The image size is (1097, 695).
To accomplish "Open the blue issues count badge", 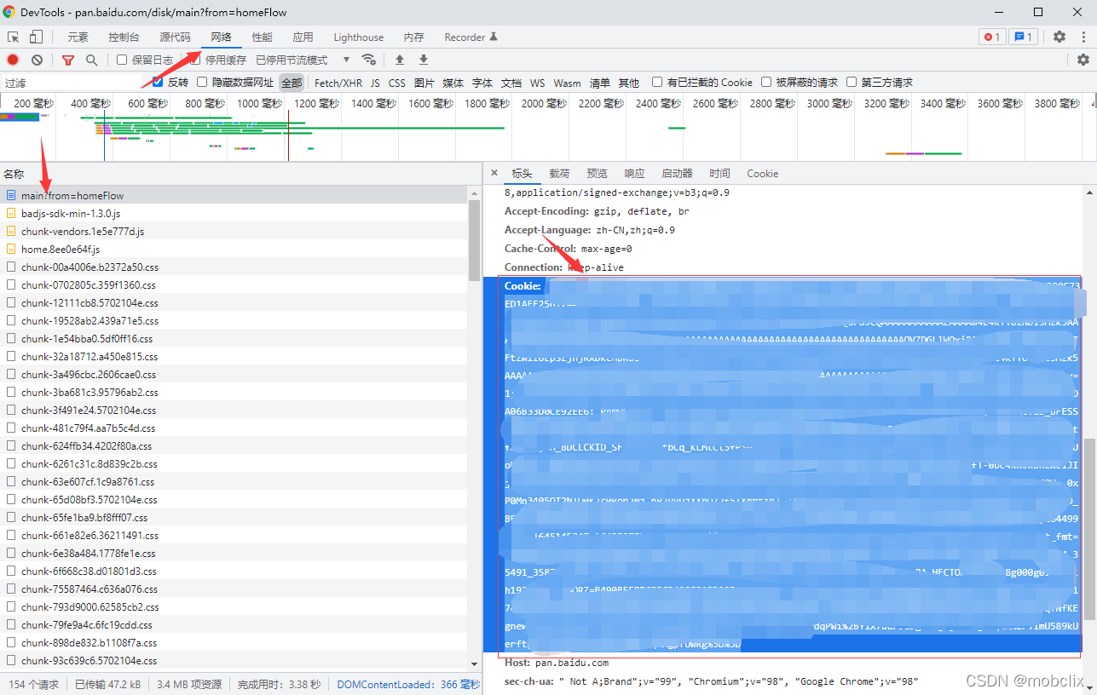I will [x=1023, y=37].
